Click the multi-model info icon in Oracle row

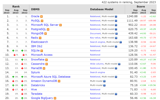[116, 17]
